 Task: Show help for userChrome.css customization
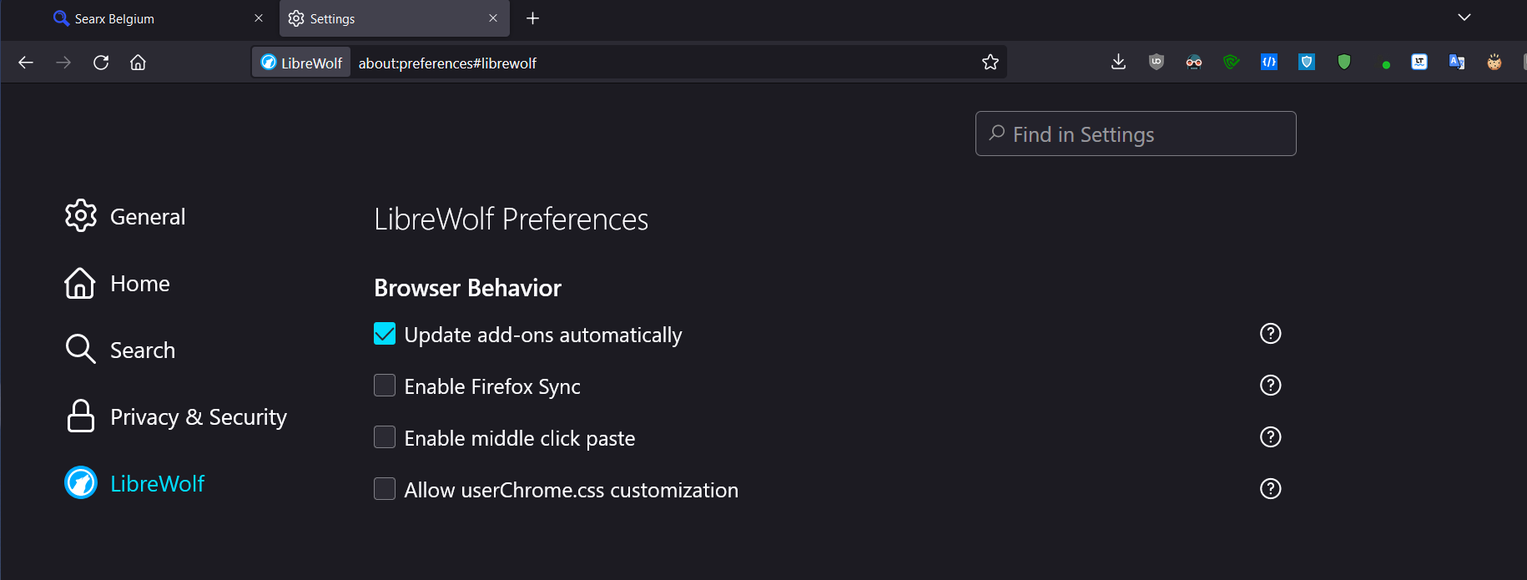click(x=1270, y=489)
